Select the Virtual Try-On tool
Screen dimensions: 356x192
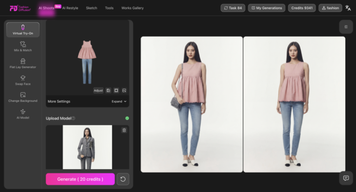(x=23, y=30)
